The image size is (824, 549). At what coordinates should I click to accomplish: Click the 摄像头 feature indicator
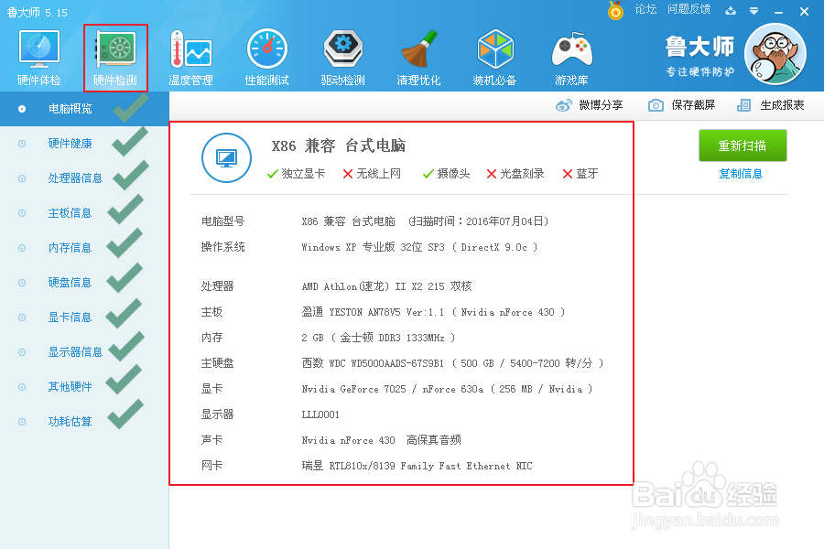pyautogui.click(x=446, y=173)
